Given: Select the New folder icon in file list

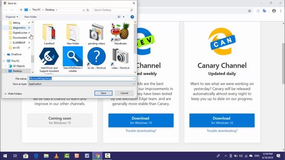Looking at the screenshot, I should point(73,33).
